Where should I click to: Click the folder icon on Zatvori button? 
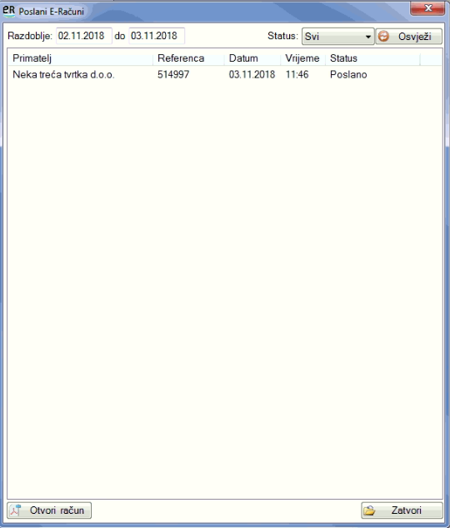point(369,510)
